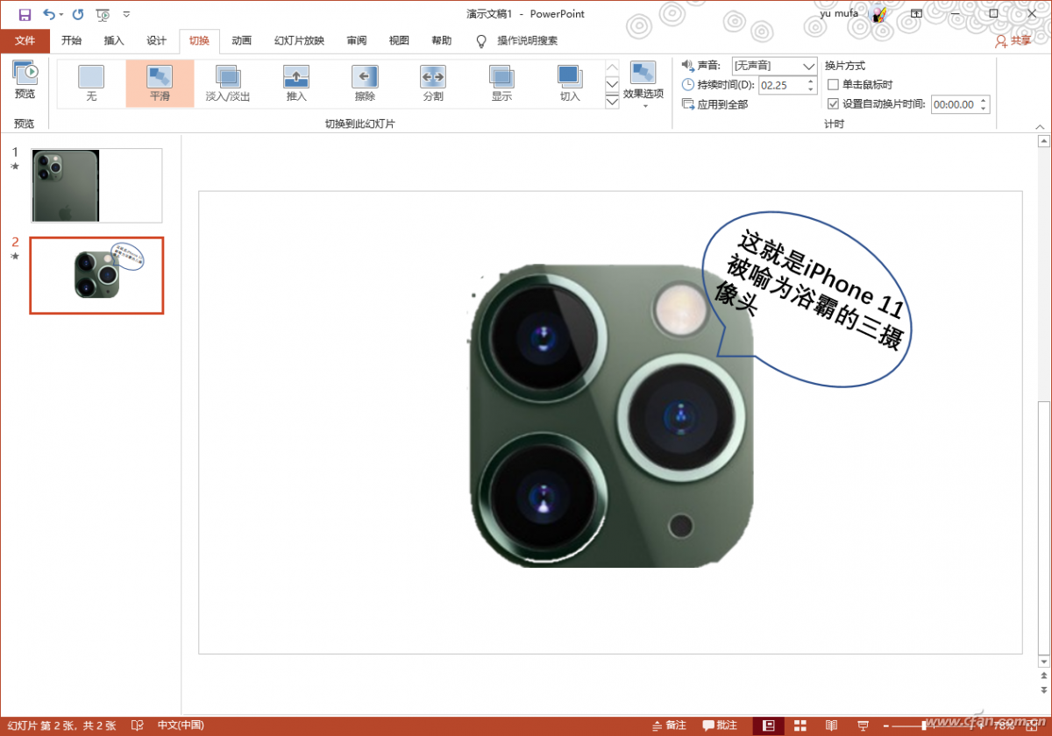Toggle 批注 (Comments) pane in status bar
1052x736 pixels.
(720, 725)
